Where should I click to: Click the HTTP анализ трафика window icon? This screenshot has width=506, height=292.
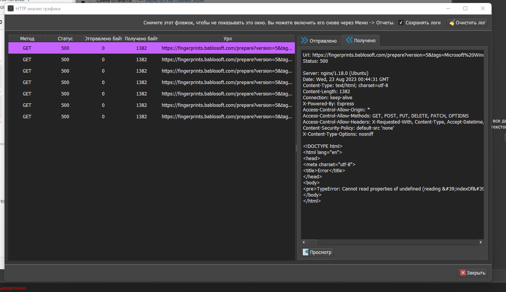click(11, 9)
